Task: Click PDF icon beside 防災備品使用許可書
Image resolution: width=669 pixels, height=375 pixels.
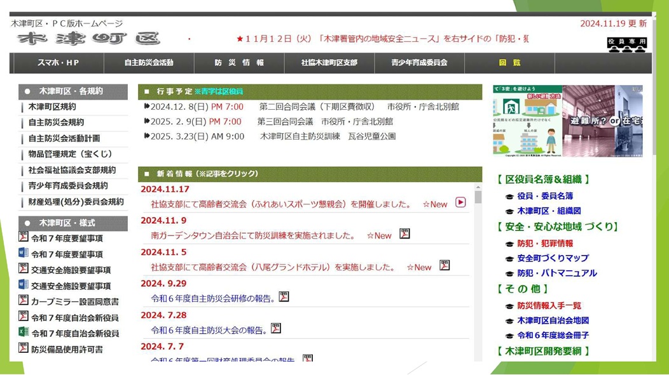Action: [24, 348]
